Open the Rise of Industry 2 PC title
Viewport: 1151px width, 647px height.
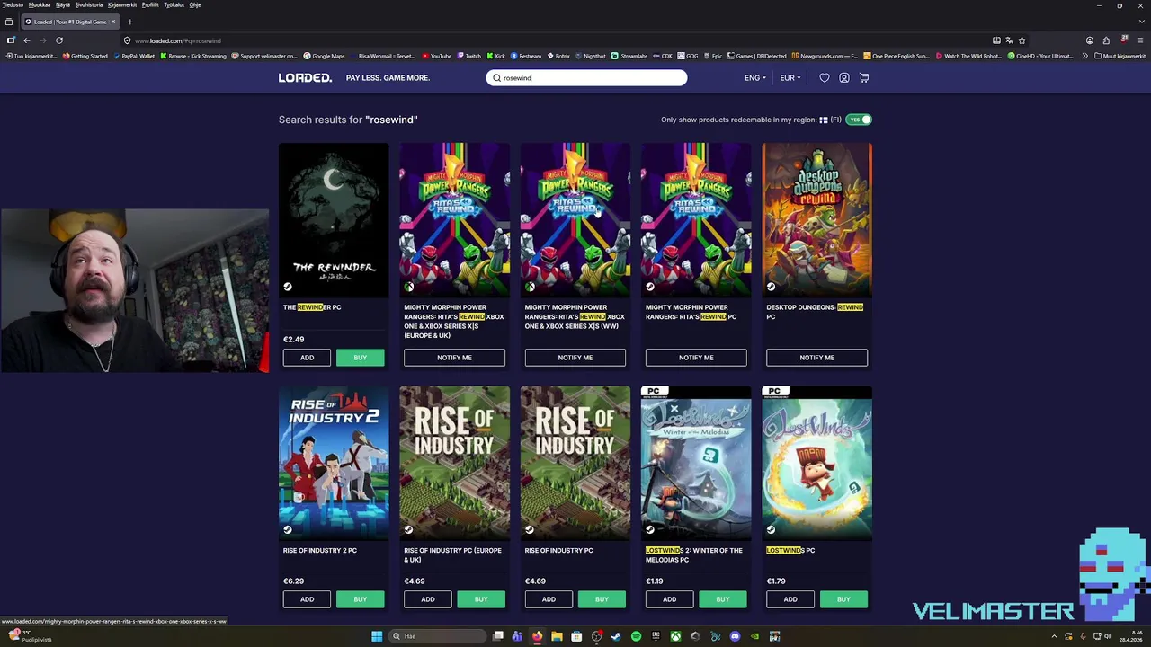[320, 551]
